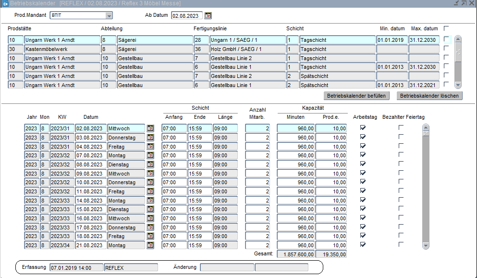Enable Bezahlter Feiertag for 04.08.2023 row

[x=401, y=146]
